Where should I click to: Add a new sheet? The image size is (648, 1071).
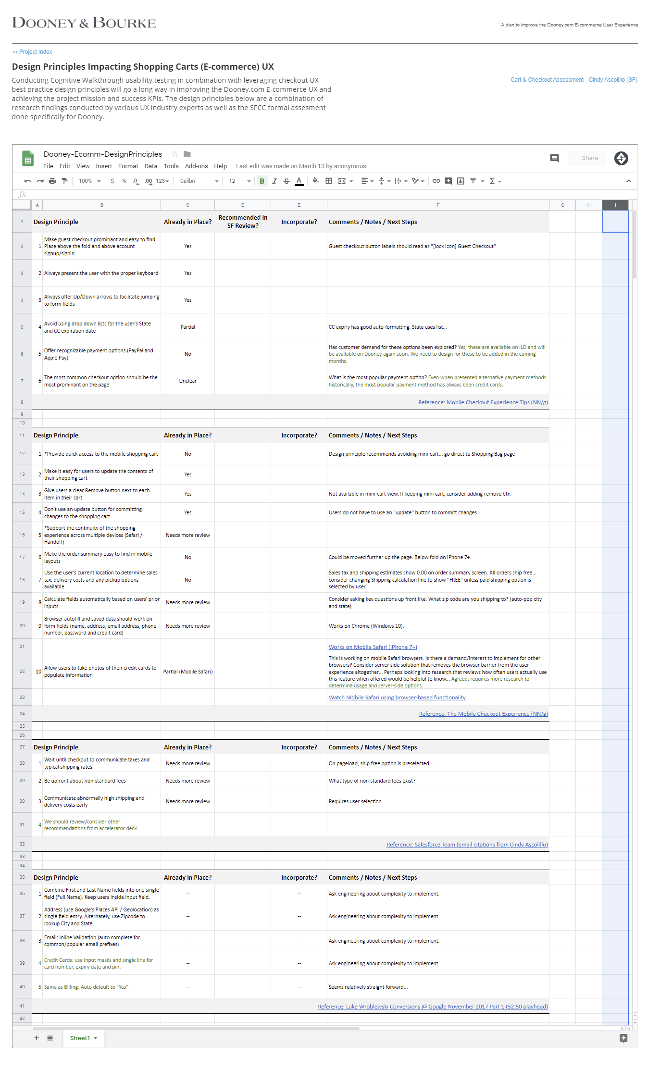37,1038
